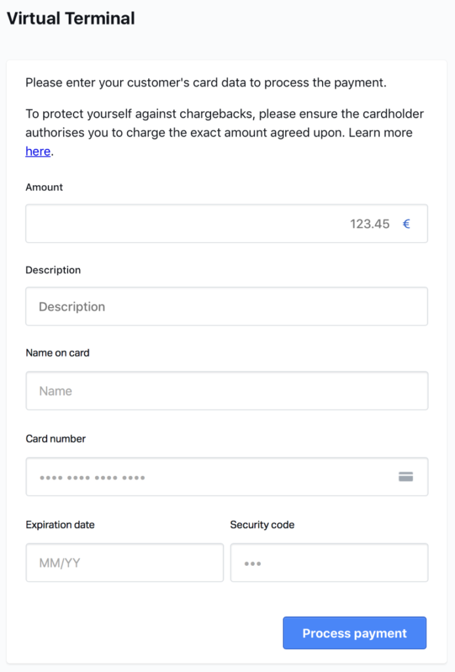Click the Amount field label
The width and height of the screenshot is (455, 672).
pos(44,187)
